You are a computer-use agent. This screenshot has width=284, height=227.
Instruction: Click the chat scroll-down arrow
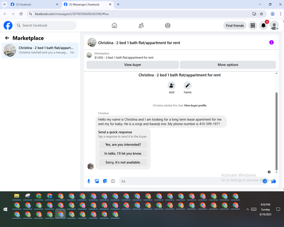tap(277, 172)
